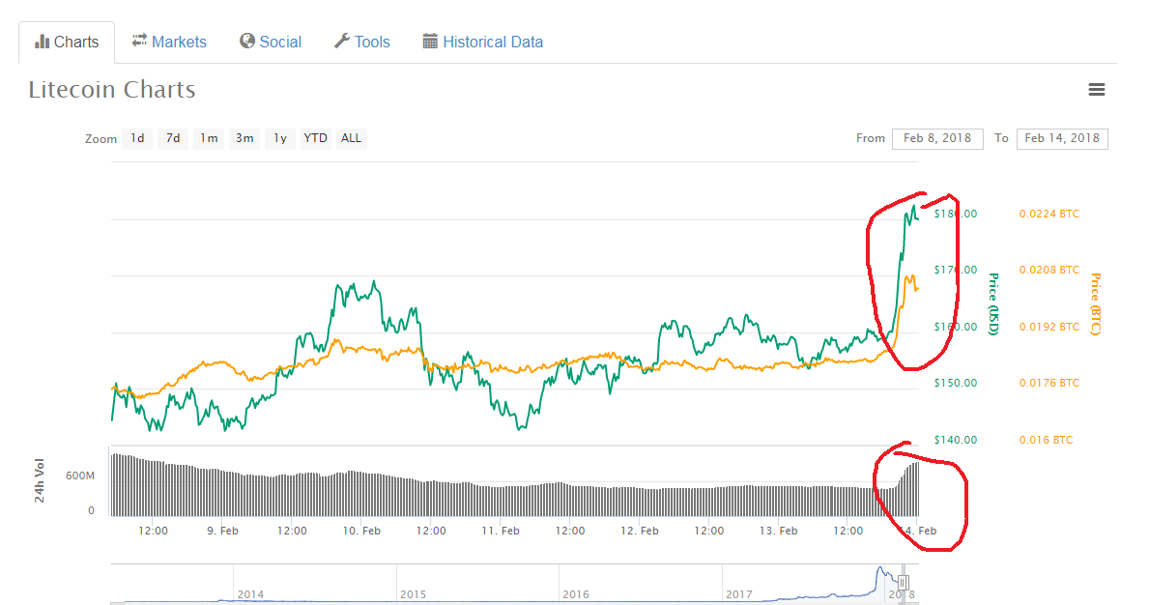
Task: Zoom chart to 1y
Action: point(280,138)
